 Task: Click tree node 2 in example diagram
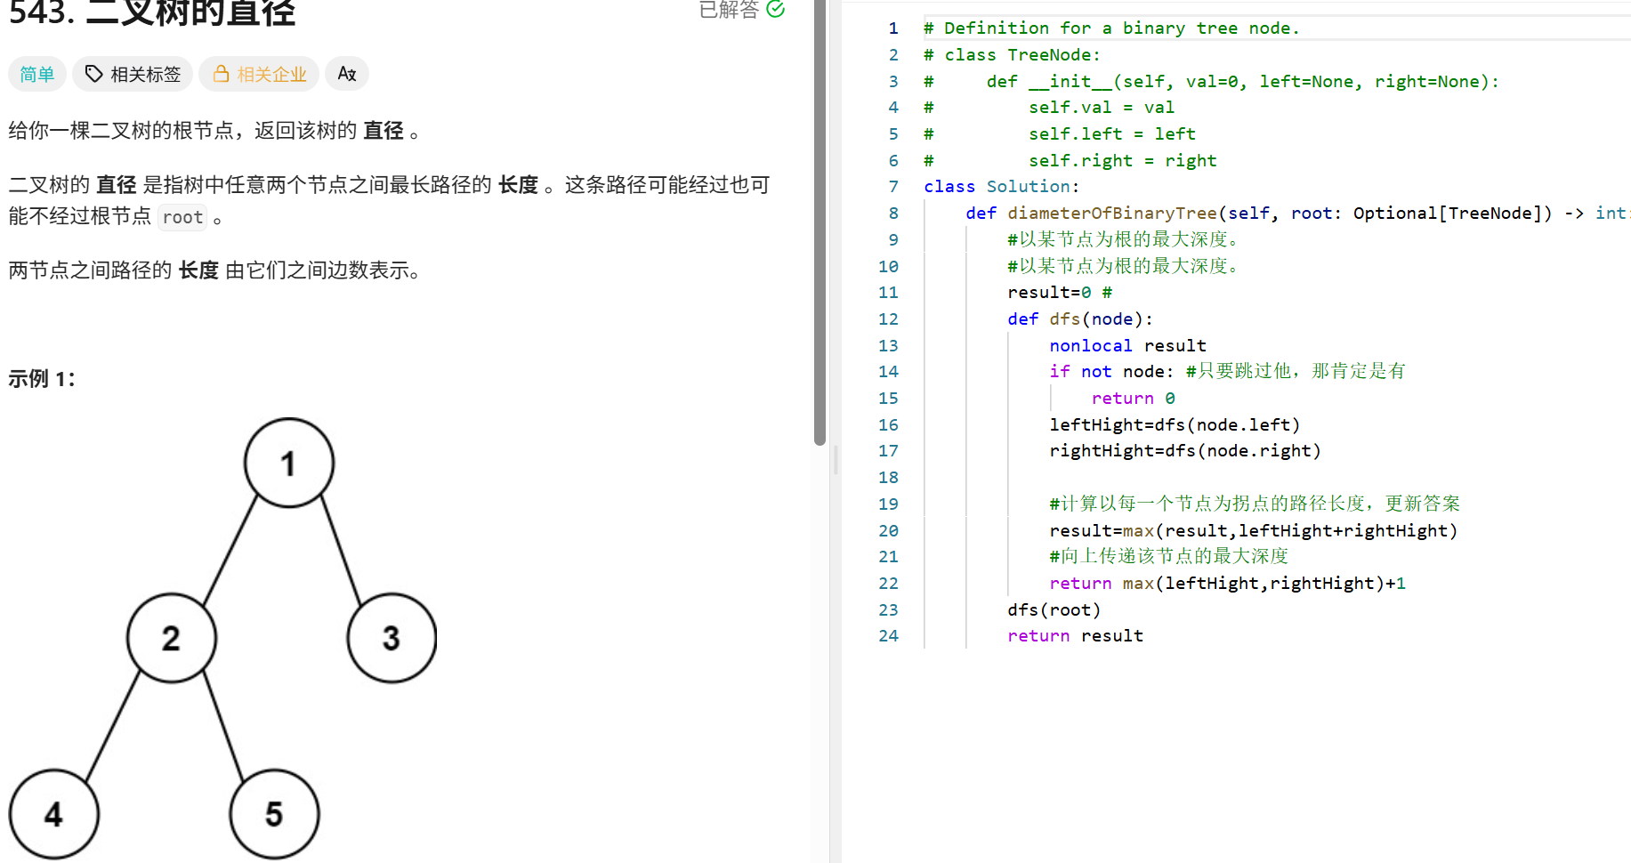tap(171, 638)
